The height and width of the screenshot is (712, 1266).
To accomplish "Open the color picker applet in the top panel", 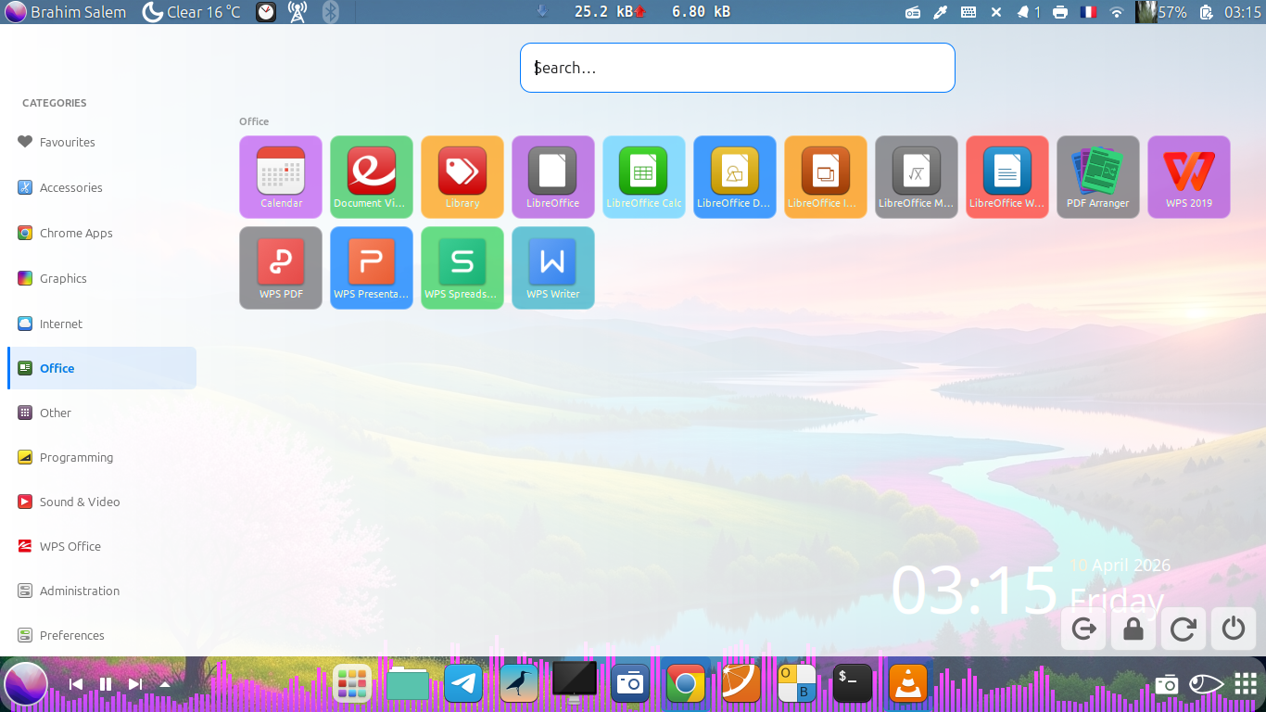I will [940, 12].
